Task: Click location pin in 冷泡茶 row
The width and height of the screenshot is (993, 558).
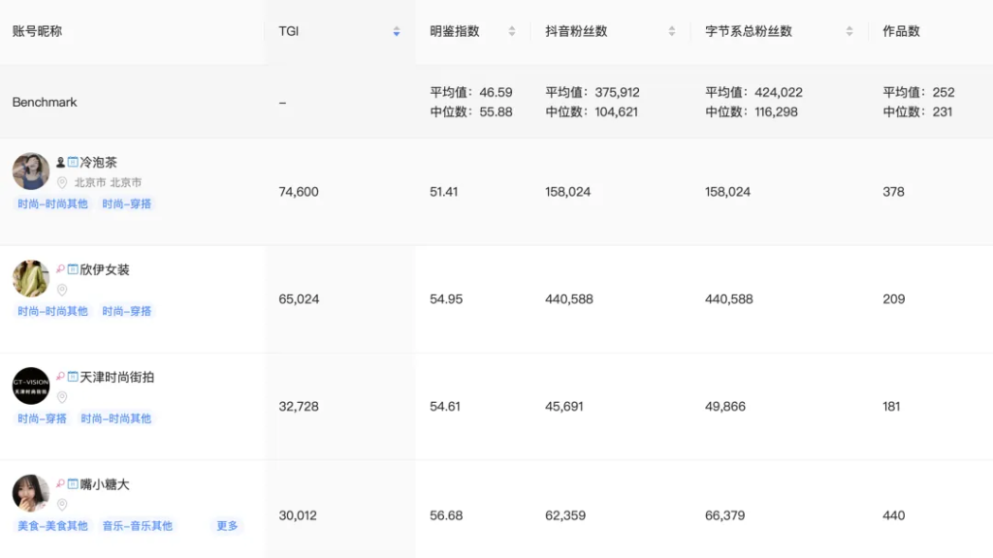Action: 62,183
